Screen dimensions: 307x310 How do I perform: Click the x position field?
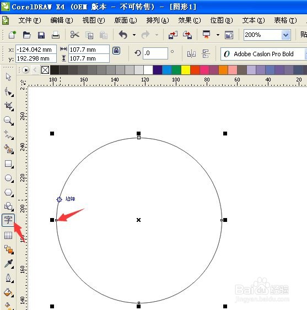point(36,50)
